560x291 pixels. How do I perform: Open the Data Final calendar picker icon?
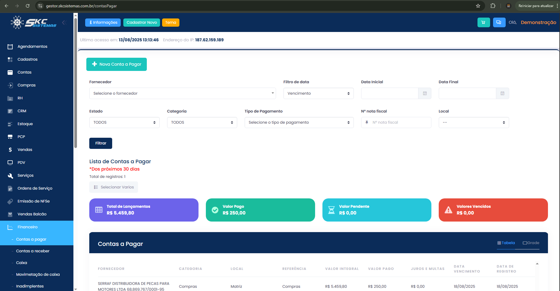pos(502,93)
